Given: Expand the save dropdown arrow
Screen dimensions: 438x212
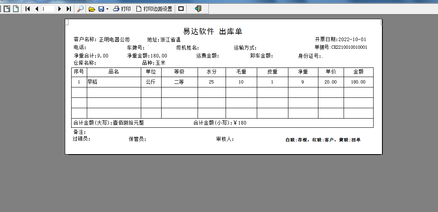Looking at the screenshot, I should (x=107, y=9).
